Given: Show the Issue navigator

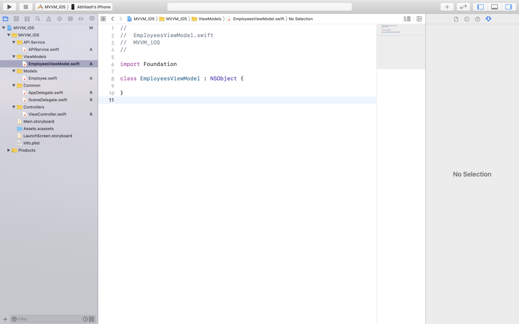Looking at the screenshot, I should (x=49, y=19).
